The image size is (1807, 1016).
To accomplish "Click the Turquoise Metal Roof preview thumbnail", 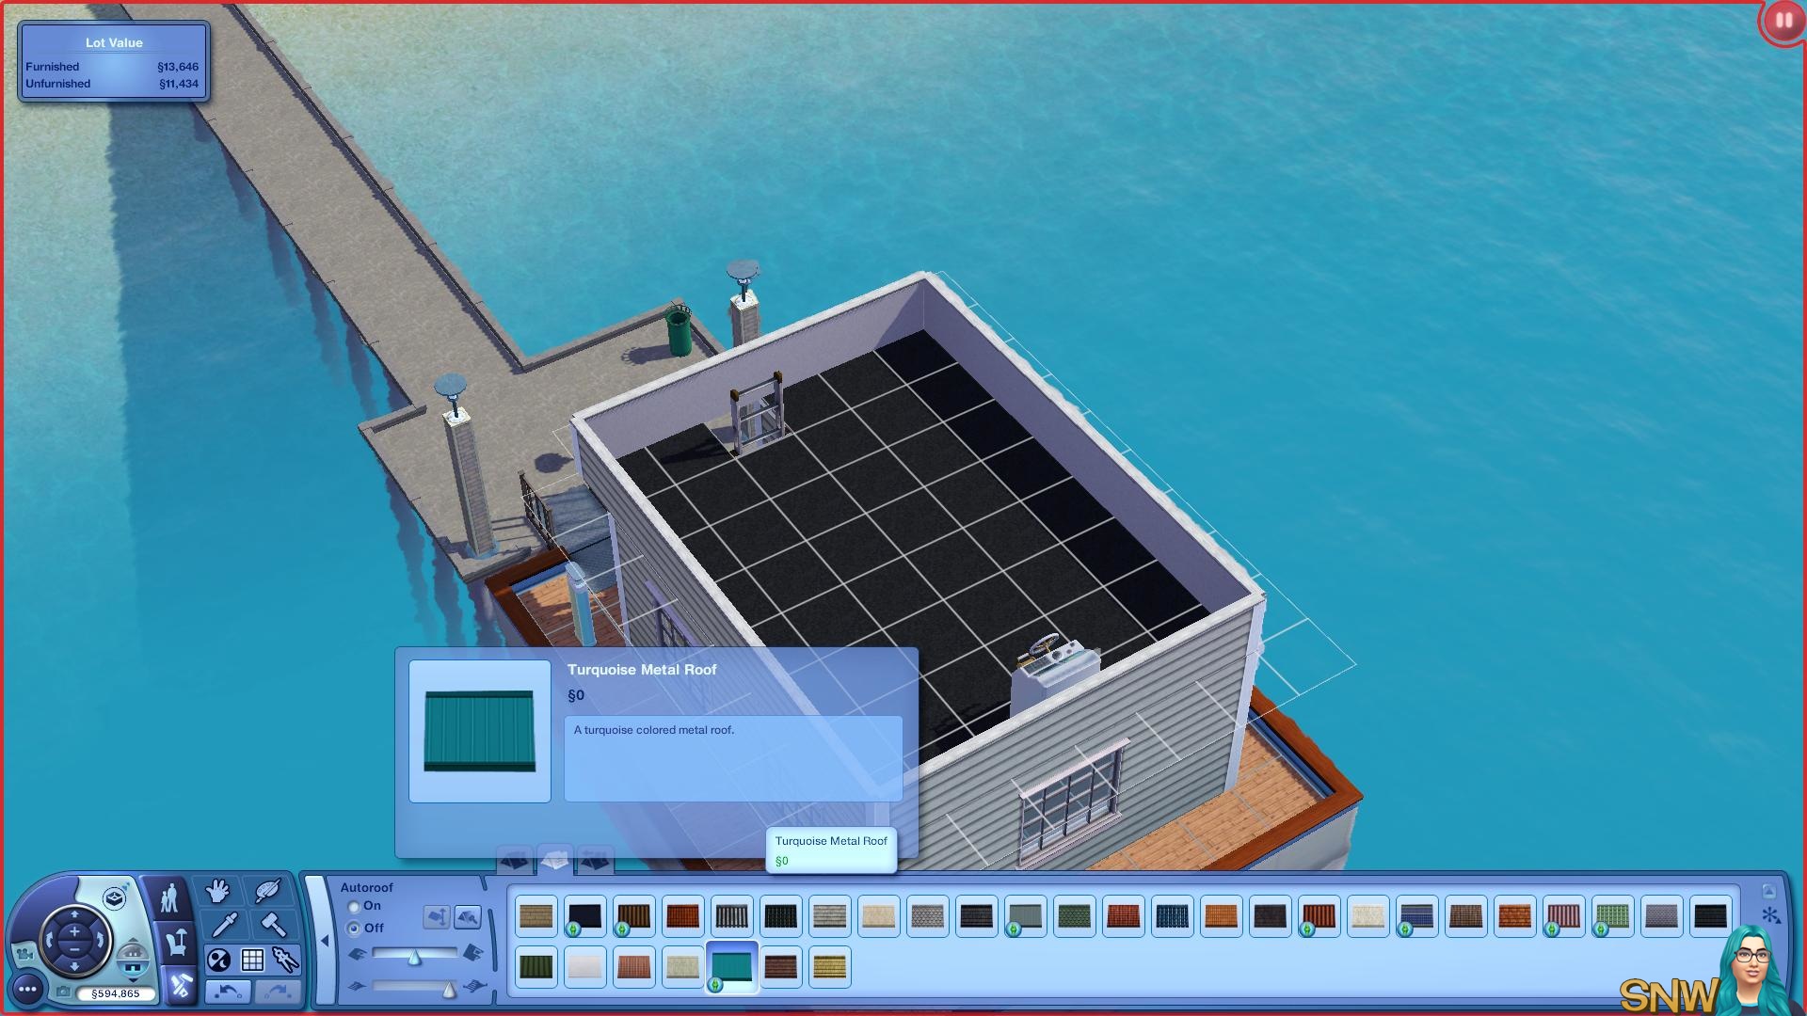I will [480, 731].
